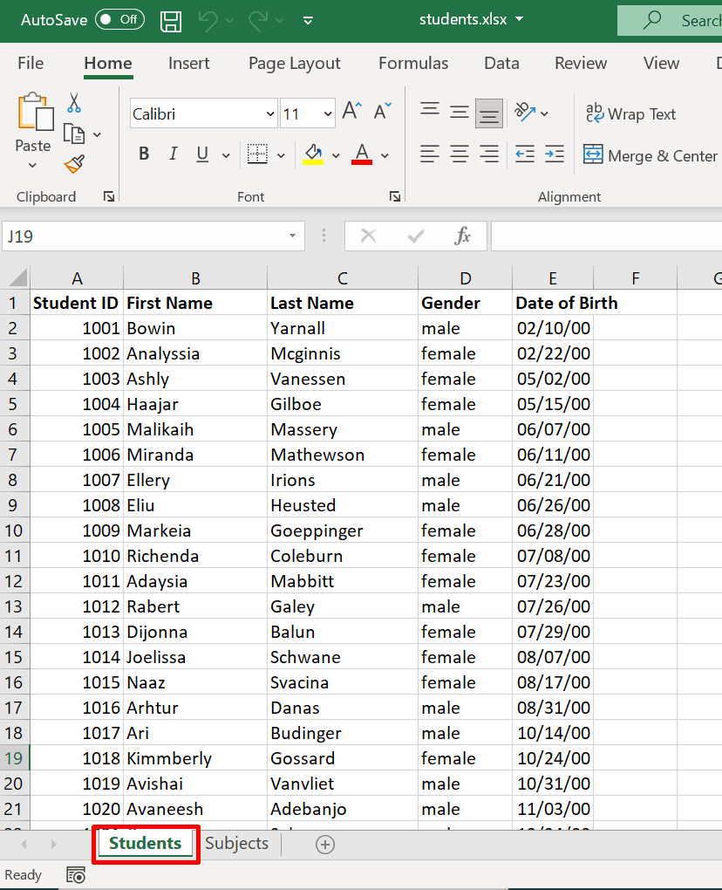This screenshot has width=722, height=890.
Task: Open the Name Box dropdown arrow
Action: click(x=292, y=236)
